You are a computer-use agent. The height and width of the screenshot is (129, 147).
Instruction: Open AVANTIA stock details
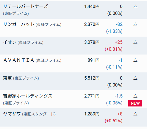(x=19, y=60)
